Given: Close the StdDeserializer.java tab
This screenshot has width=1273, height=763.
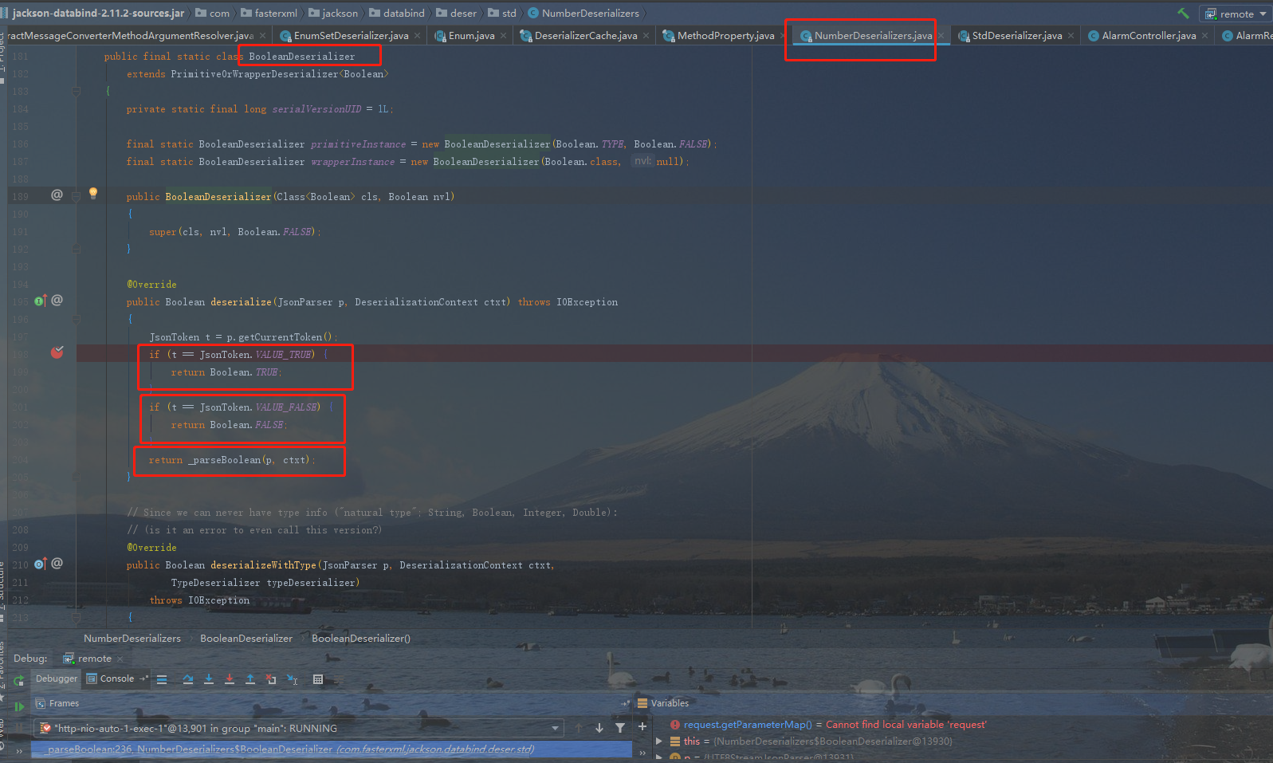Looking at the screenshot, I should pos(1071,36).
